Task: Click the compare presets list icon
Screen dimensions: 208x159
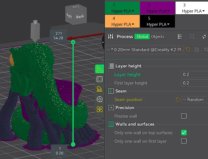Action: pos(179,37)
